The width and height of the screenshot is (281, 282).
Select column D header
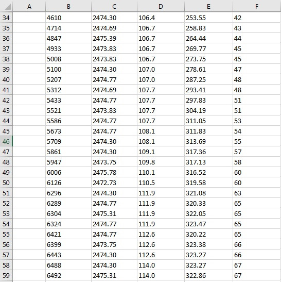point(161,7)
